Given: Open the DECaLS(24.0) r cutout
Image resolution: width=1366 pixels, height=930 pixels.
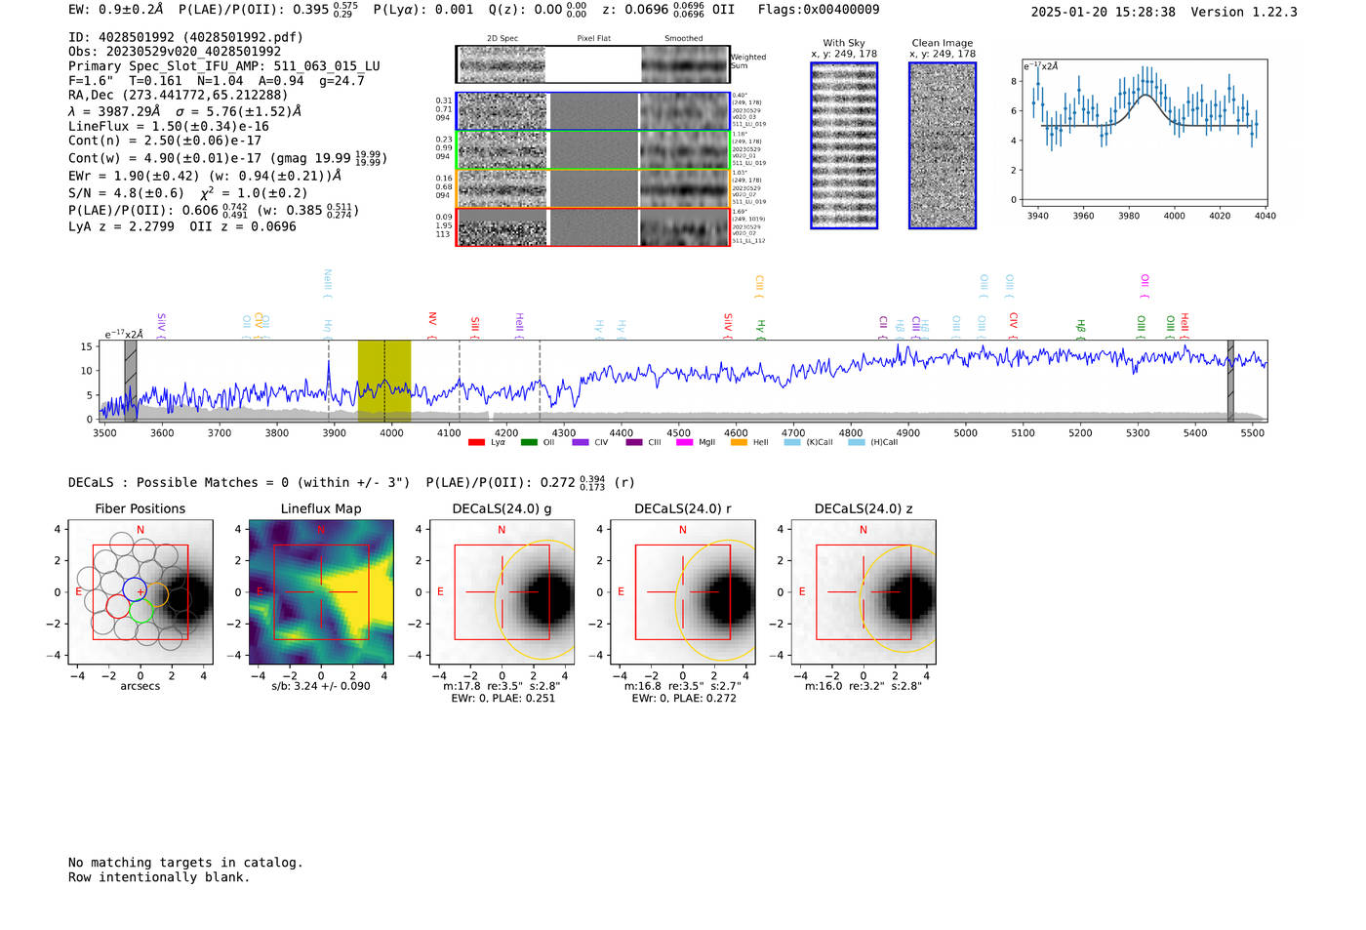Looking at the screenshot, I should [x=682, y=591].
